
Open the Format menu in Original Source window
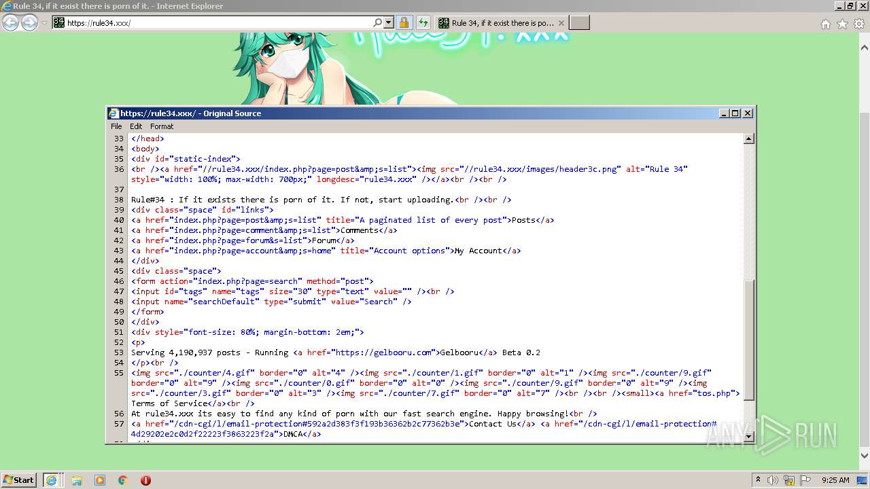[162, 126]
